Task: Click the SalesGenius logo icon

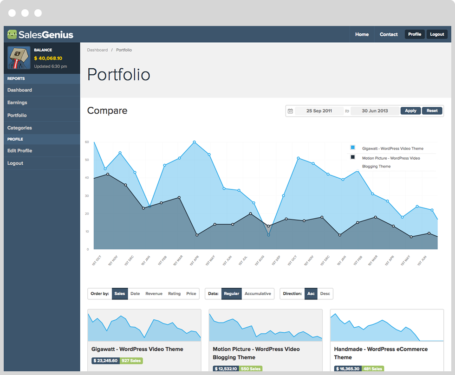Action: click(x=12, y=34)
